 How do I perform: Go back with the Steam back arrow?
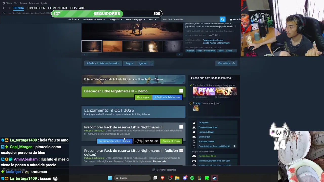[4, 8]
